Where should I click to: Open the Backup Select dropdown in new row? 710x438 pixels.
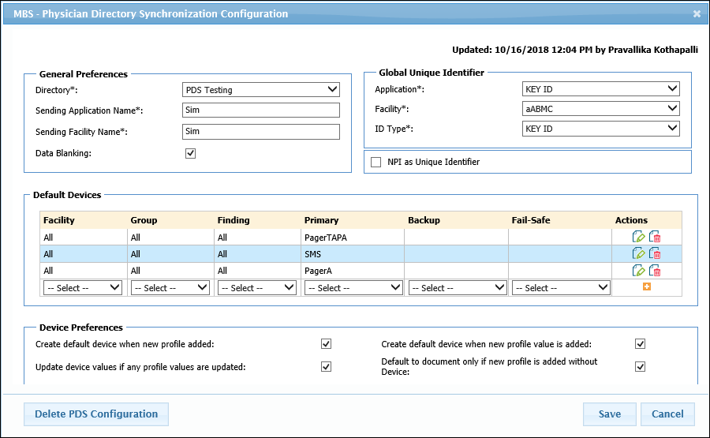click(x=458, y=287)
